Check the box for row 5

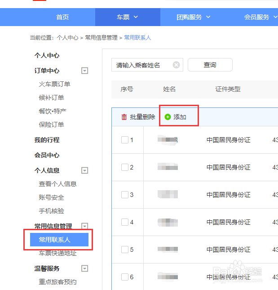pyautogui.click(x=125, y=250)
